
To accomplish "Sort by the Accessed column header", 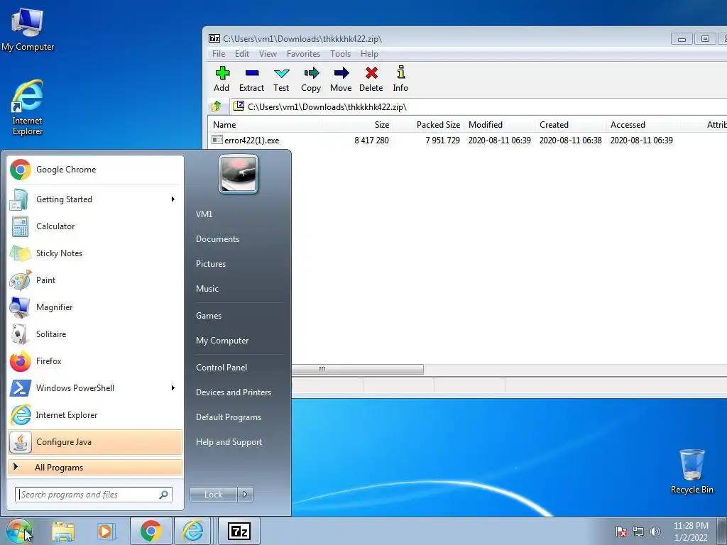I will point(641,125).
